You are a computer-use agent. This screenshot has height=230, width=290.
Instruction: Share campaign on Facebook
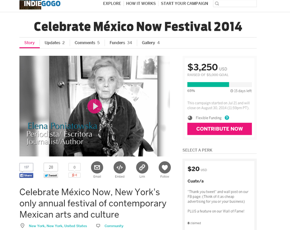tap(26, 176)
